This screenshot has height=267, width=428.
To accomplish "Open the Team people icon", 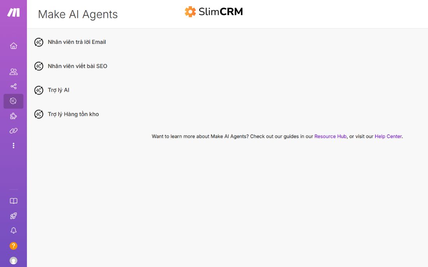I will (x=13, y=72).
